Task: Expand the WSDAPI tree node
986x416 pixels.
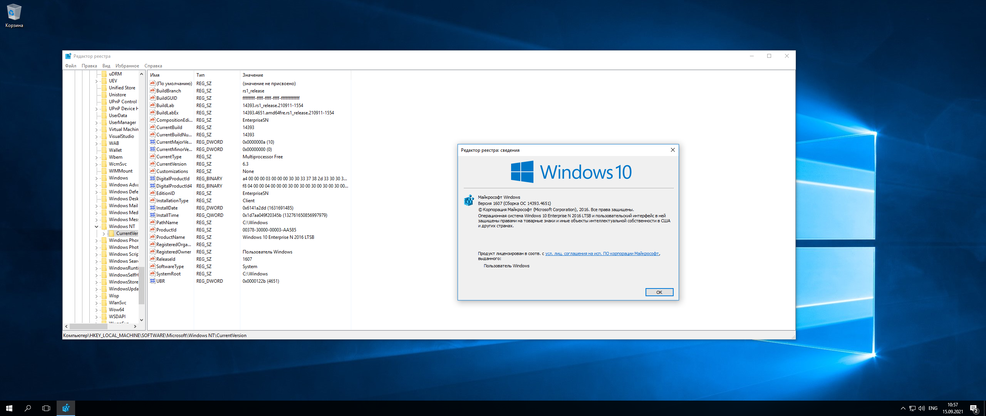Action: (x=97, y=317)
